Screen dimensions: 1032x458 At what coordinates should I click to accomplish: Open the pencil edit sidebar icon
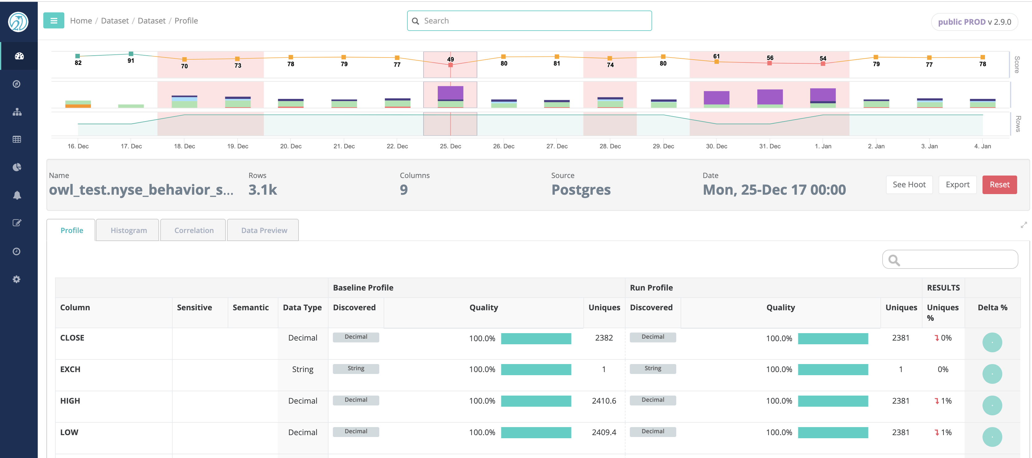[17, 223]
